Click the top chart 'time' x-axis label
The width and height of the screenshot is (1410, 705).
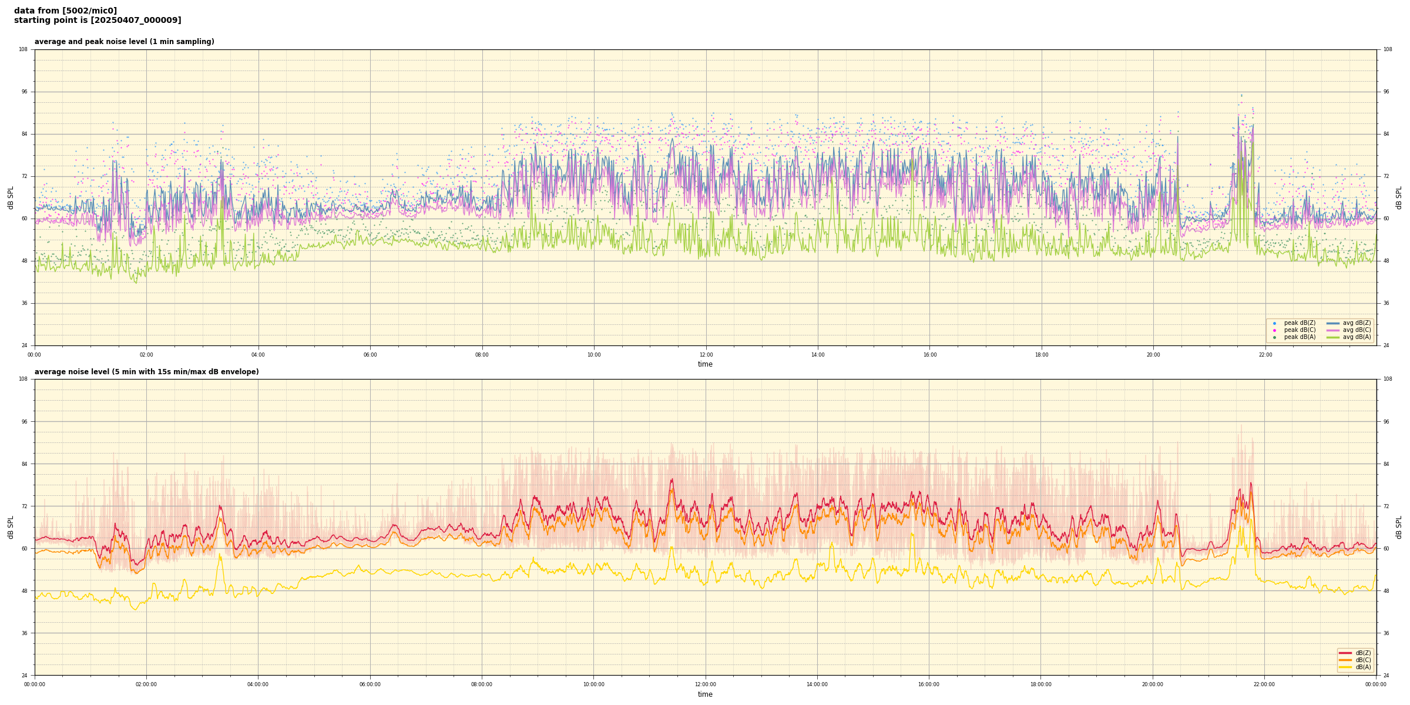click(x=705, y=364)
